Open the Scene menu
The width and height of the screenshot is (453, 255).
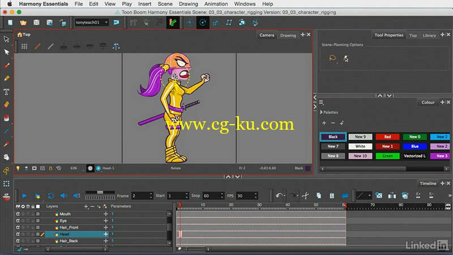[x=165, y=4]
